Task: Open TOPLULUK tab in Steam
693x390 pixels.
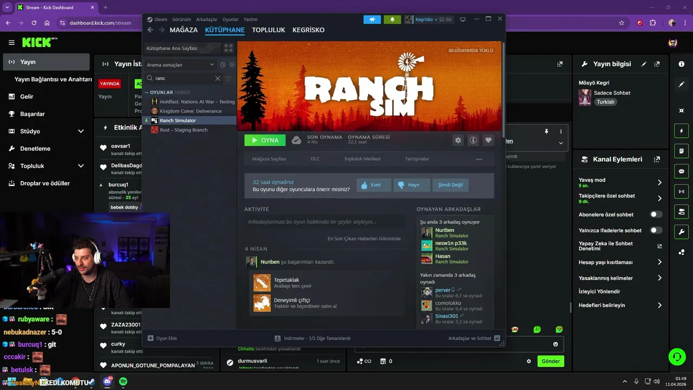Action: [x=268, y=30]
